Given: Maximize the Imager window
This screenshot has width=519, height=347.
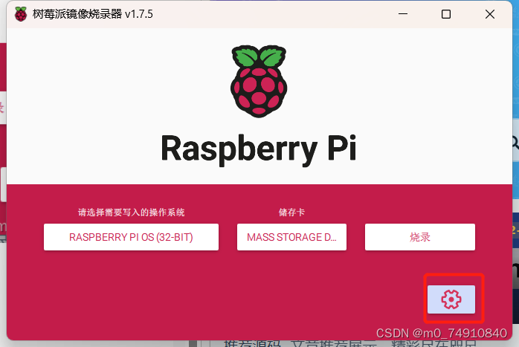Looking at the screenshot, I should pyautogui.click(x=446, y=14).
